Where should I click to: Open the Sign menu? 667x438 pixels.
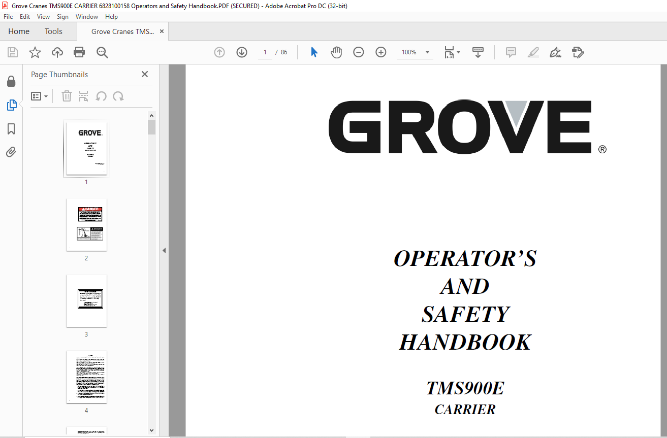coord(62,17)
